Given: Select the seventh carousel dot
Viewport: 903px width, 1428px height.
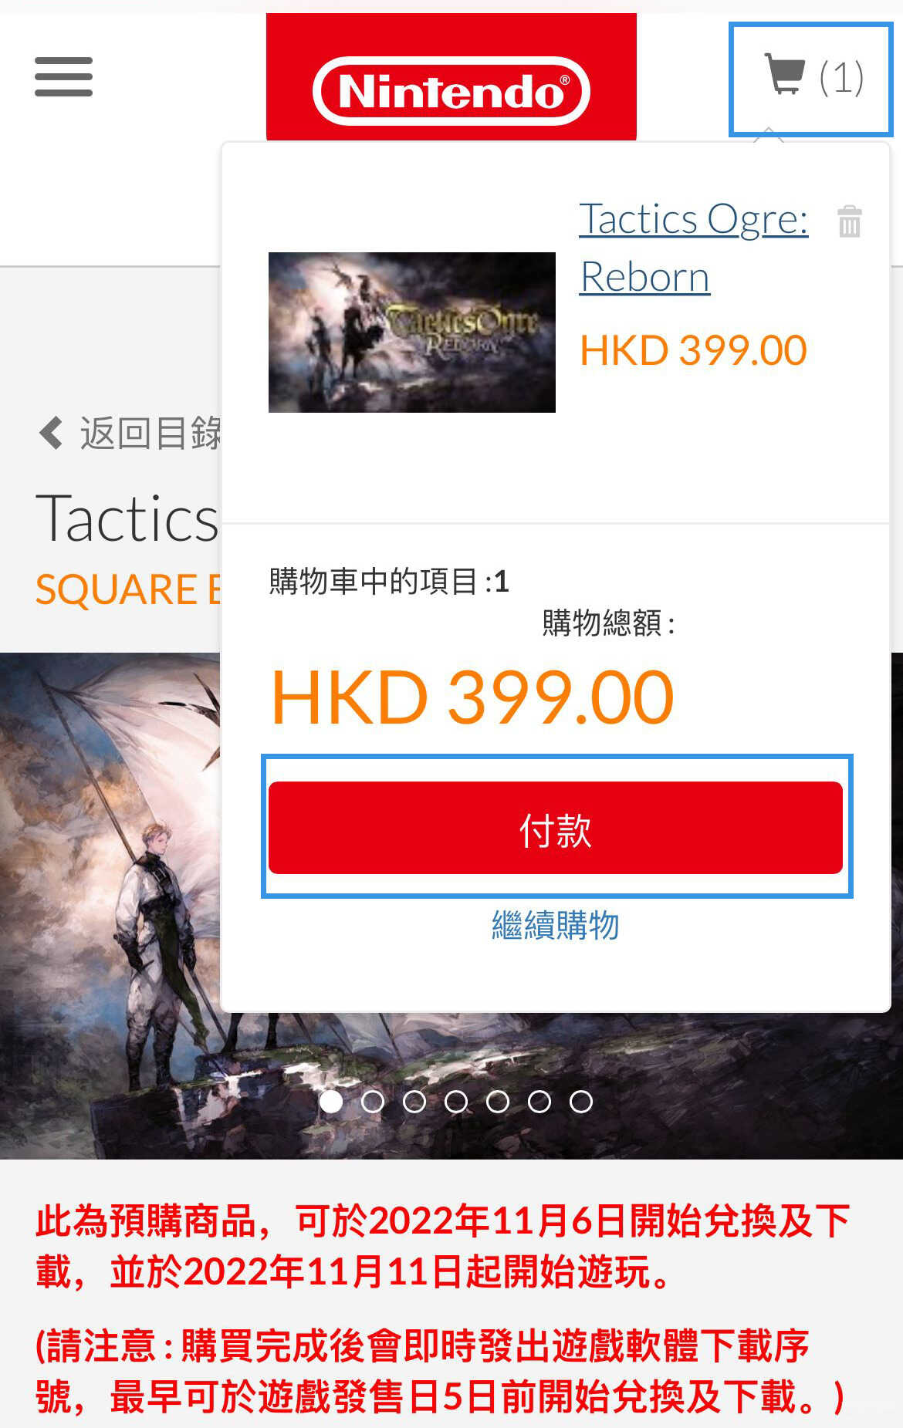Looking at the screenshot, I should pyautogui.click(x=581, y=1101).
